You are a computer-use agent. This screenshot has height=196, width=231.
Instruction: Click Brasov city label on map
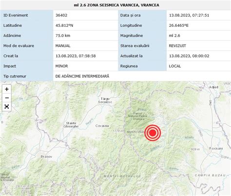(x=46, y=157)
